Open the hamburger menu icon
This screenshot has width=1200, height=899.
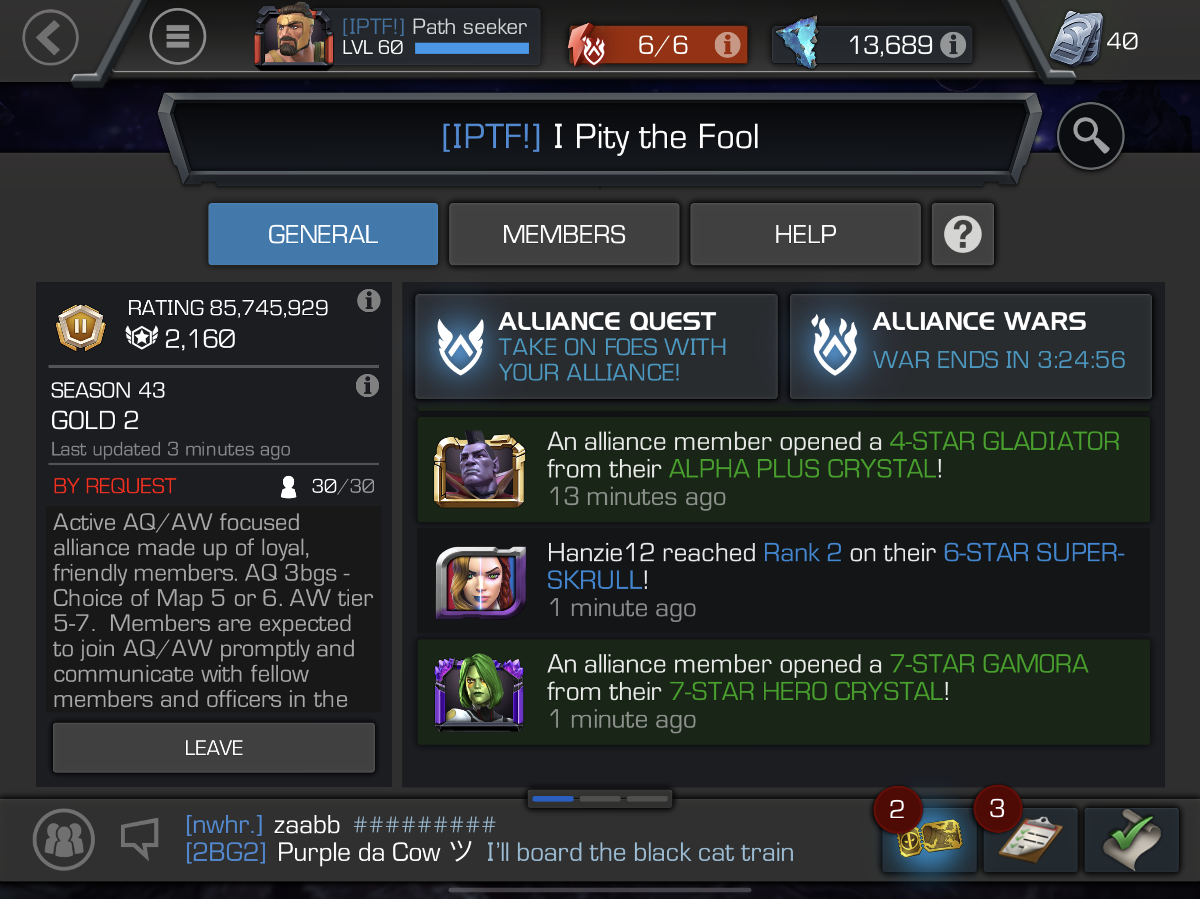tap(177, 37)
